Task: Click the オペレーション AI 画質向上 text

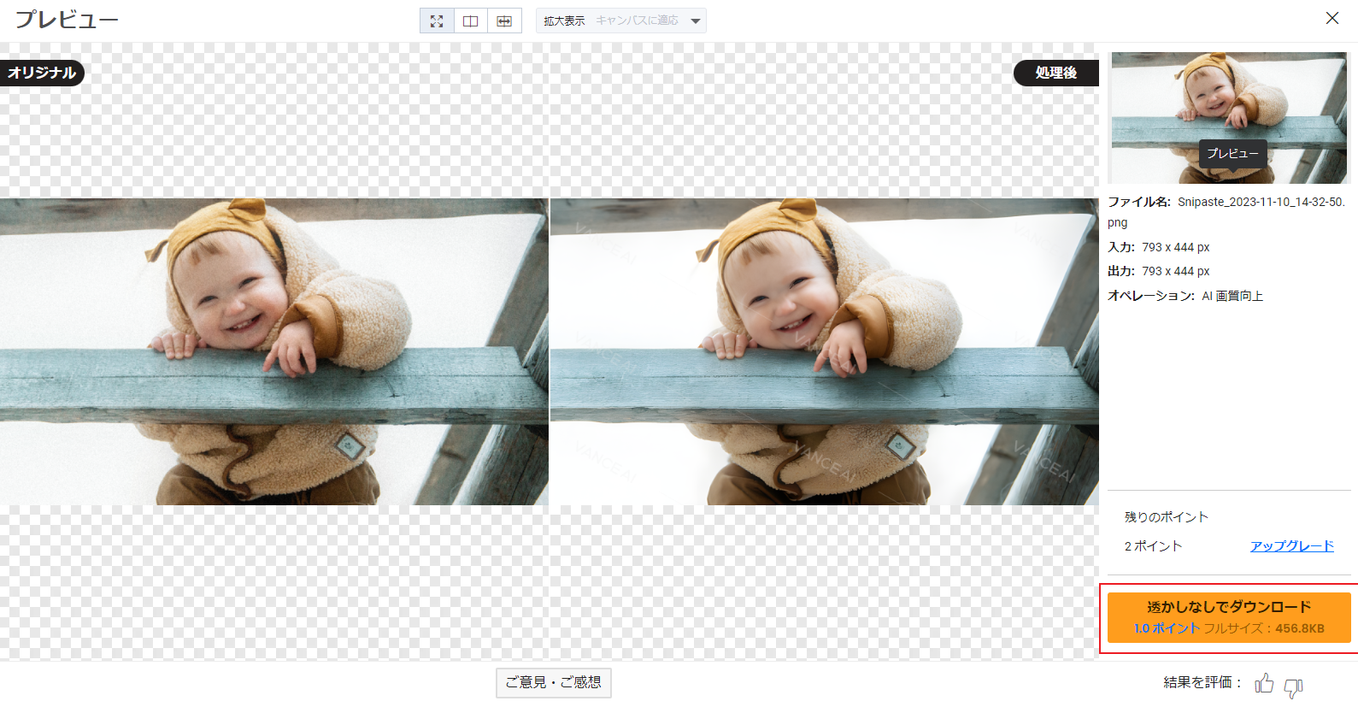Action: click(1185, 296)
